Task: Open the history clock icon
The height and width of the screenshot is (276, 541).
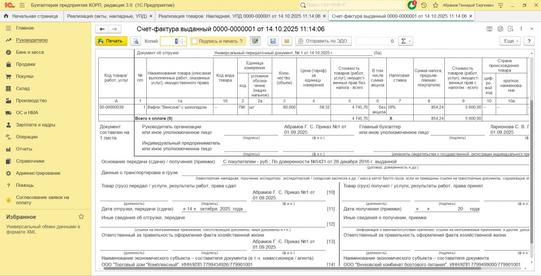Action: pos(424,5)
